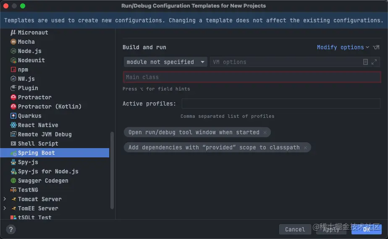Click the TomEE Server icon
The width and height of the screenshot is (388, 239).
[13, 209]
